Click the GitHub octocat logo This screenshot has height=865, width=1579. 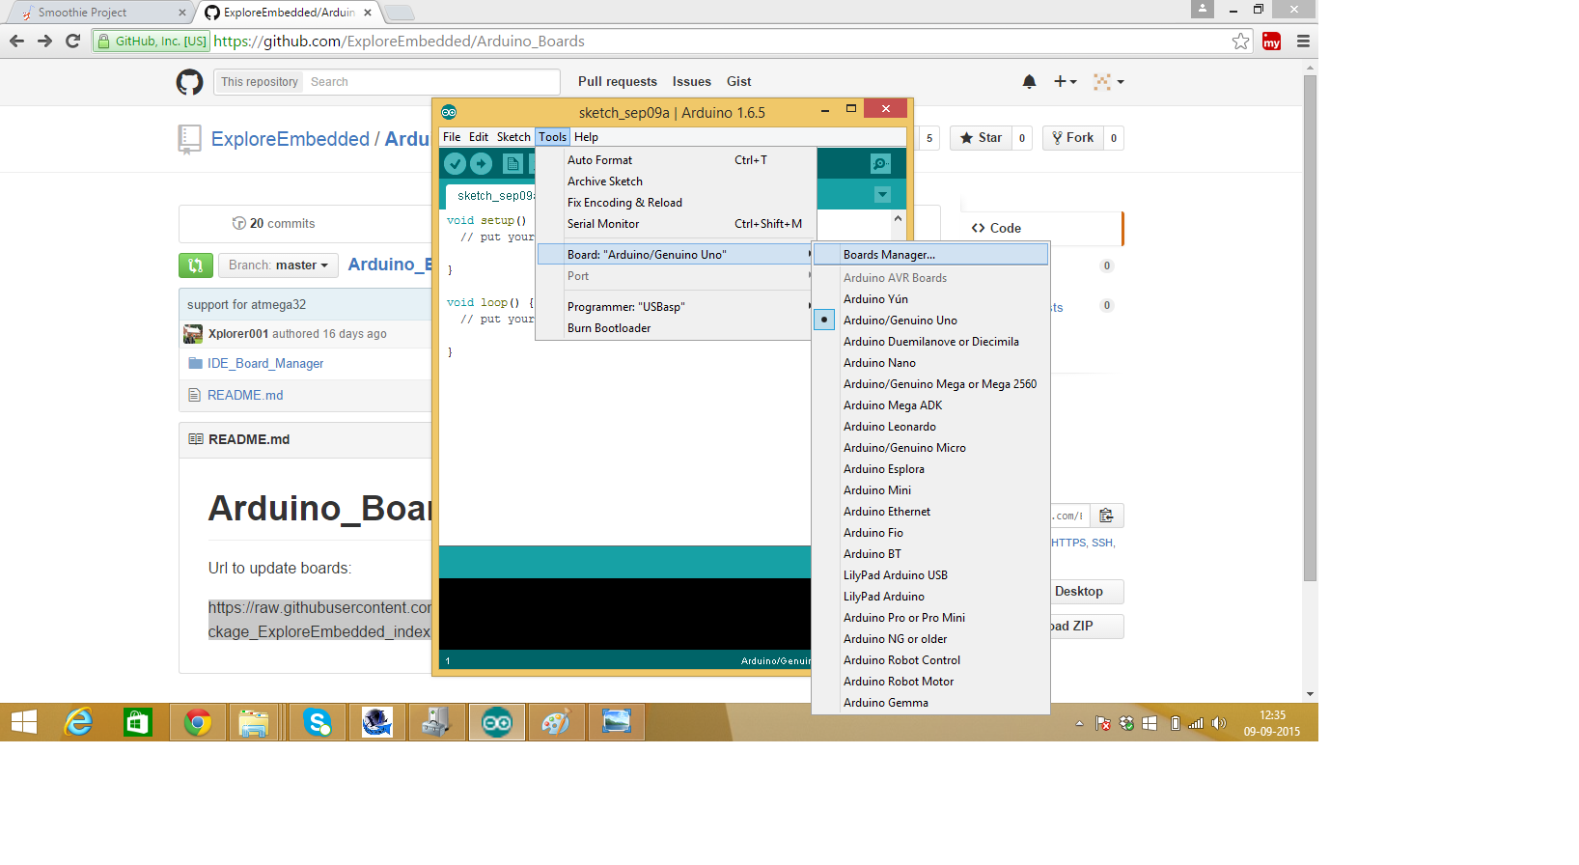pyautogui.click(x=189, y=82)
